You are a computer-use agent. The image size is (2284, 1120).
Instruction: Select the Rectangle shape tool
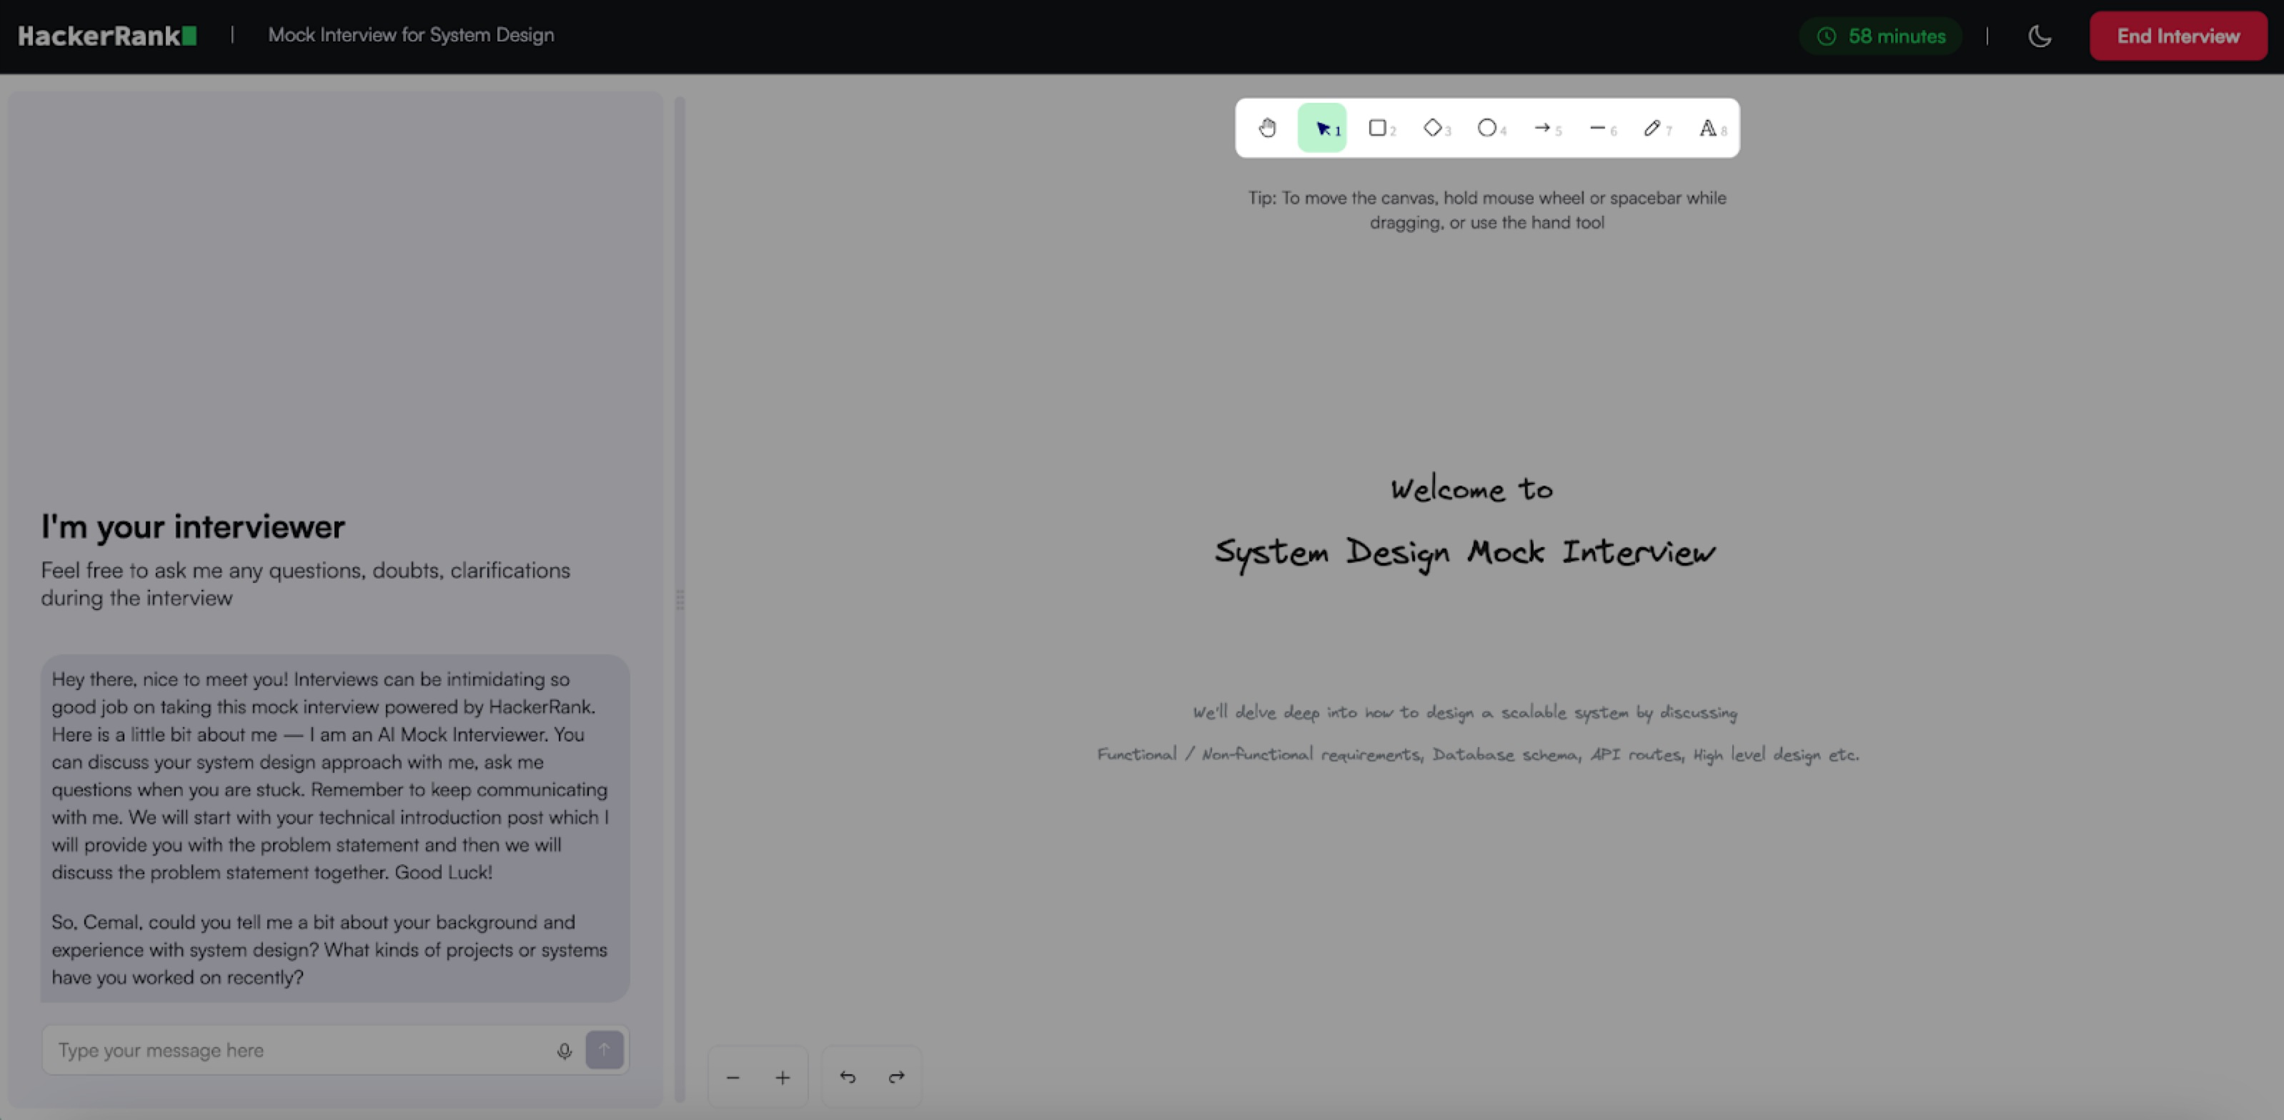1378,128
